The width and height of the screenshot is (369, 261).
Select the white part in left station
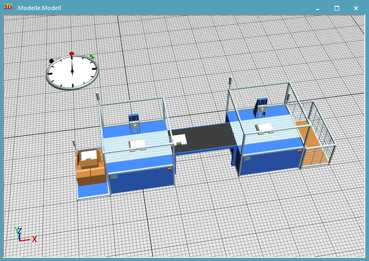click(x=137, y=144)
